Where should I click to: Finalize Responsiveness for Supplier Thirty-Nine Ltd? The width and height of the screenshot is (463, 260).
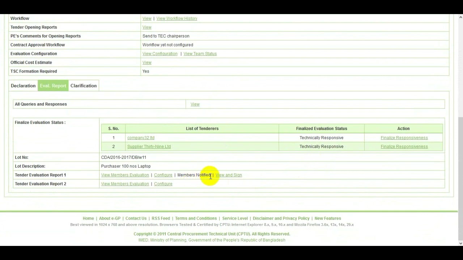pos(404,147)
